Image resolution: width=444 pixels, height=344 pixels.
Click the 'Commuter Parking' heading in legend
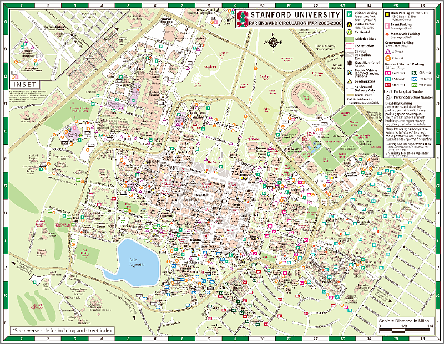(x=399, y=43)
